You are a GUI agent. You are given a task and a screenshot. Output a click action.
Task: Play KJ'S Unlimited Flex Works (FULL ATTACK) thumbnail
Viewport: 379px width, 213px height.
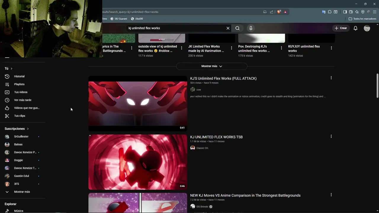point(138,104)
